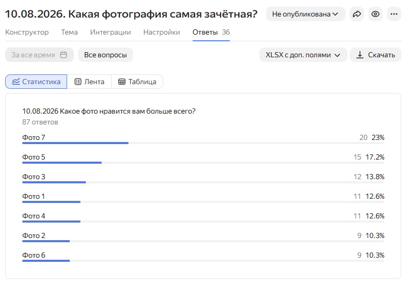Click the Фото 5 result row
408x283 pixels.
pos(203,159)
